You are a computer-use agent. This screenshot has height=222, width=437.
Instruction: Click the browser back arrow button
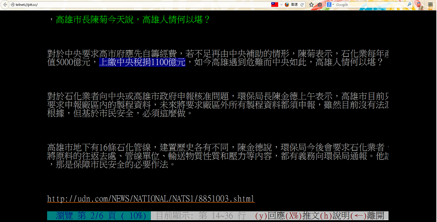point(5,4)
